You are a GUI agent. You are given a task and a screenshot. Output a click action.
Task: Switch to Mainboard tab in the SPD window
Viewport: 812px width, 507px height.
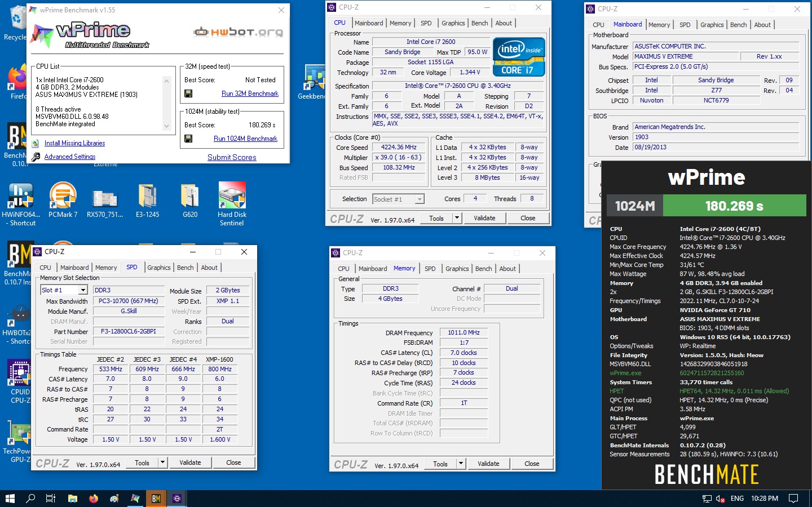coord(74,268)
